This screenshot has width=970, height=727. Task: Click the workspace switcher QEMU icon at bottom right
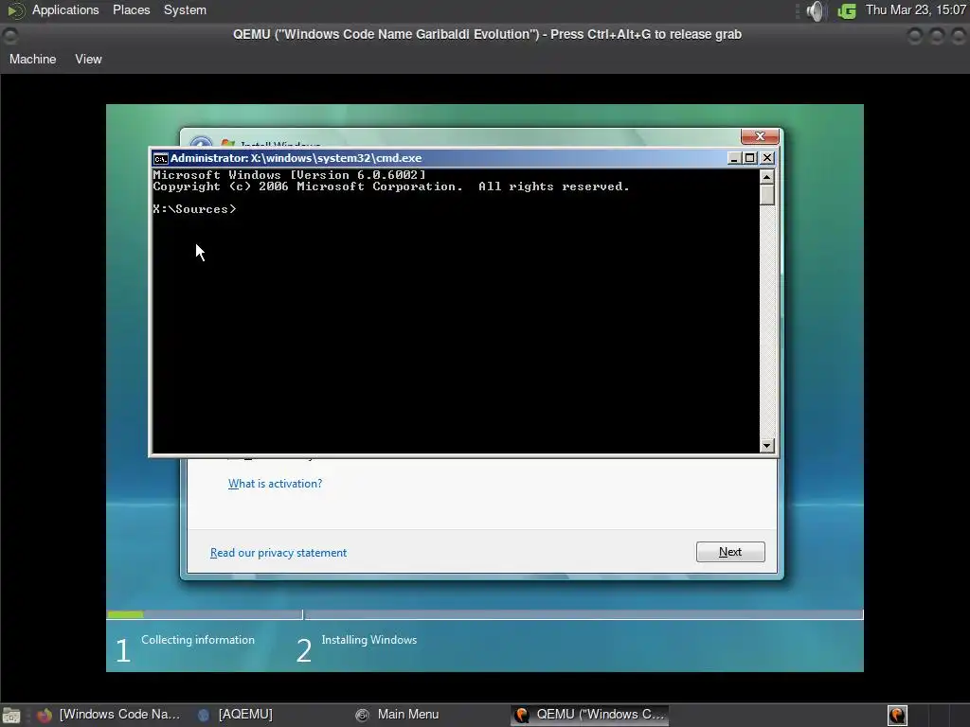(x=897, y=716)
